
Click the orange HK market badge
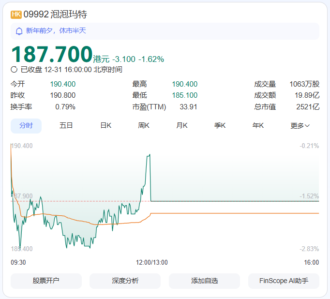pos(16,15)
